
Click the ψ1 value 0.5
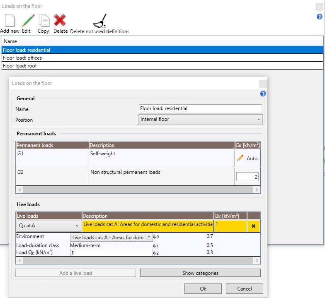(x=210, y=245)
